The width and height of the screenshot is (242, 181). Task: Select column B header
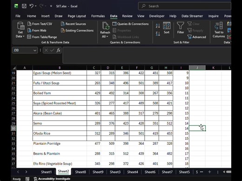coord(60,68)
